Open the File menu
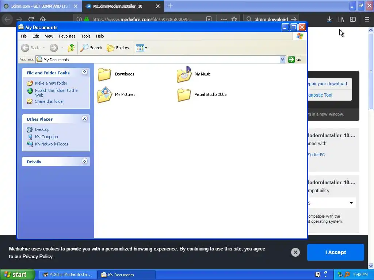Viewport: 374px width, 280px height. tap(24, 36)
